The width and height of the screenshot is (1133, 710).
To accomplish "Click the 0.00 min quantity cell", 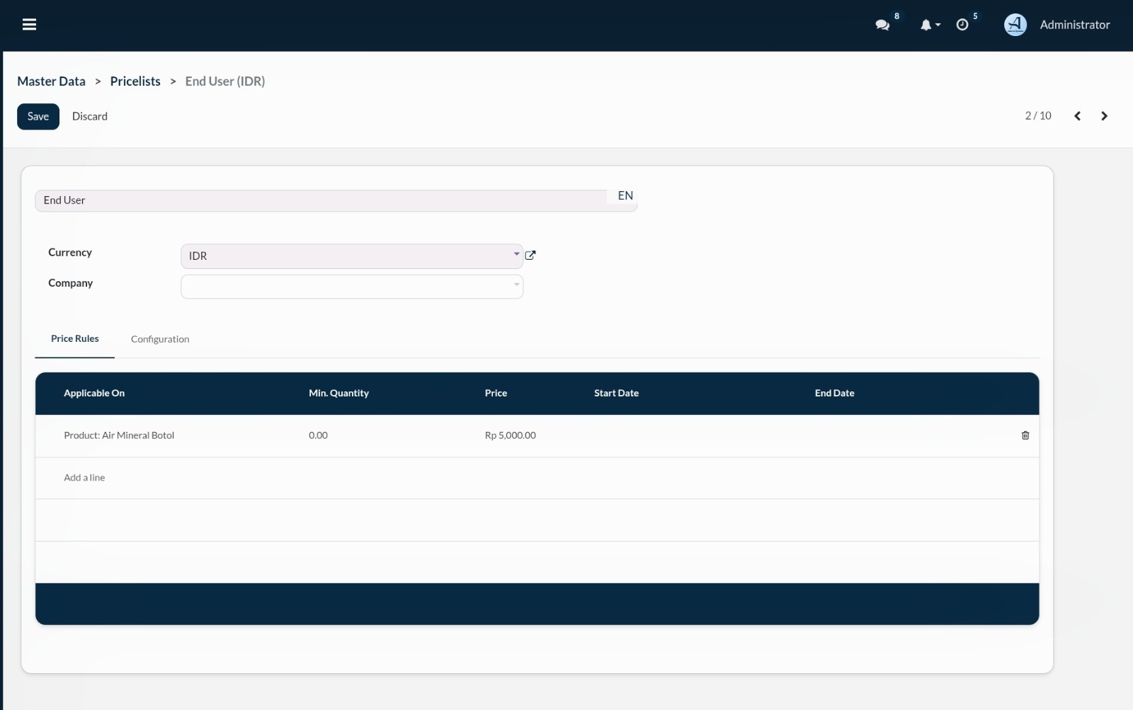I will pos(318,436).
